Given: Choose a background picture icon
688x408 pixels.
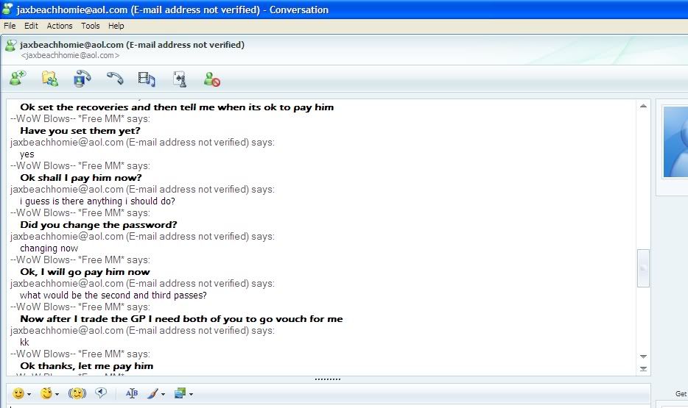Looking at the screenshot, I should pyautogui.click(x=180, y=393).
